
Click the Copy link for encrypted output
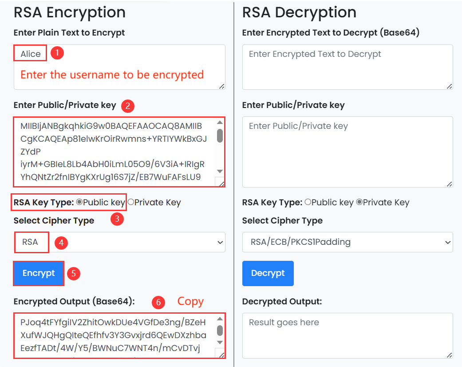click(190, 301)
